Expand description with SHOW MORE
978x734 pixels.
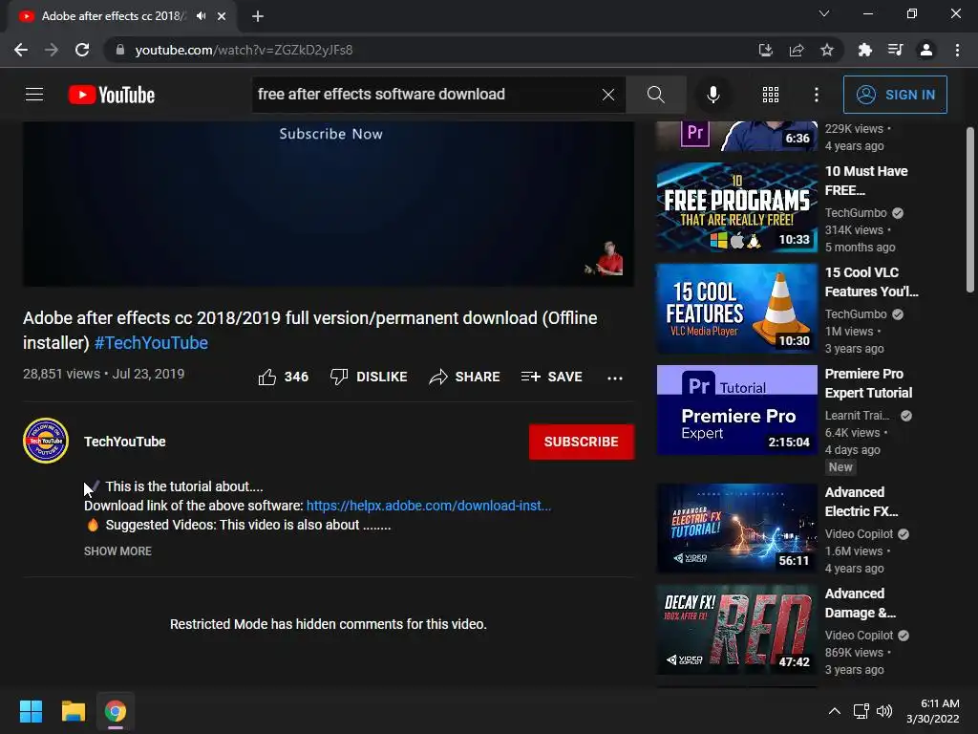coord(117,551)
